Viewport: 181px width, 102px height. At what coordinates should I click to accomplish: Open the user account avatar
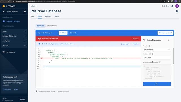[x=177, y=6]
